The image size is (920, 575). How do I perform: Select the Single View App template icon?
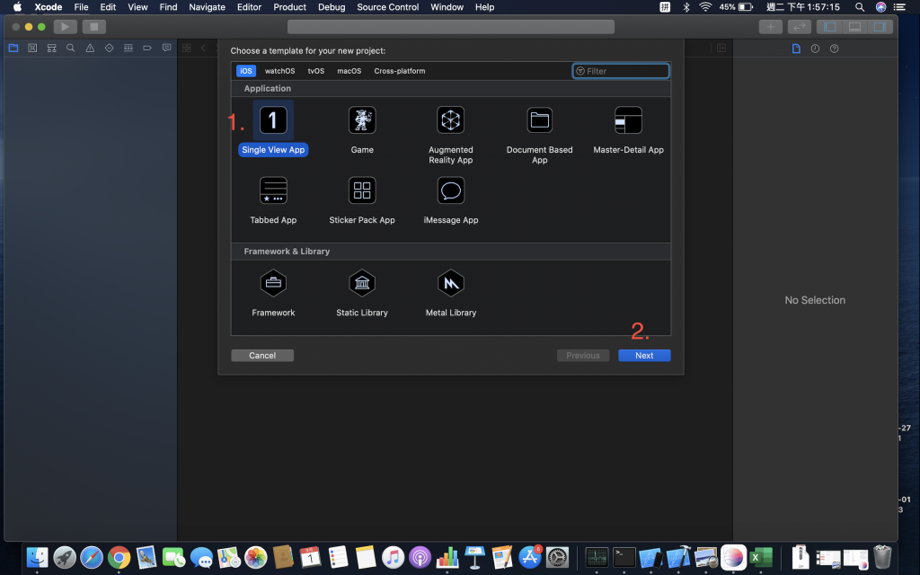[273, 120]
